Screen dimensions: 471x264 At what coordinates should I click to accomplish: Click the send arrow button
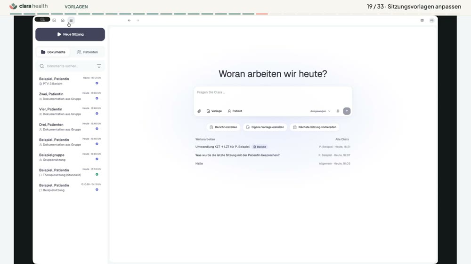(x=347, y=111)
